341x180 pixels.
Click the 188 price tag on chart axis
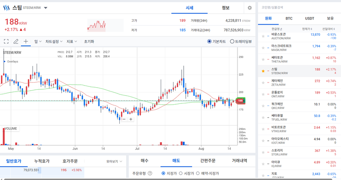click(240, 100)
